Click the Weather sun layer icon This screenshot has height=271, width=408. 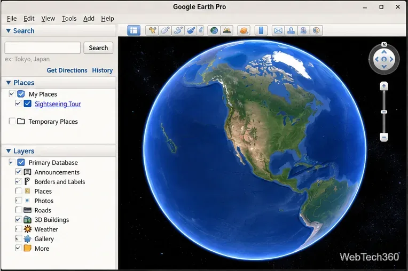point(27,229)
